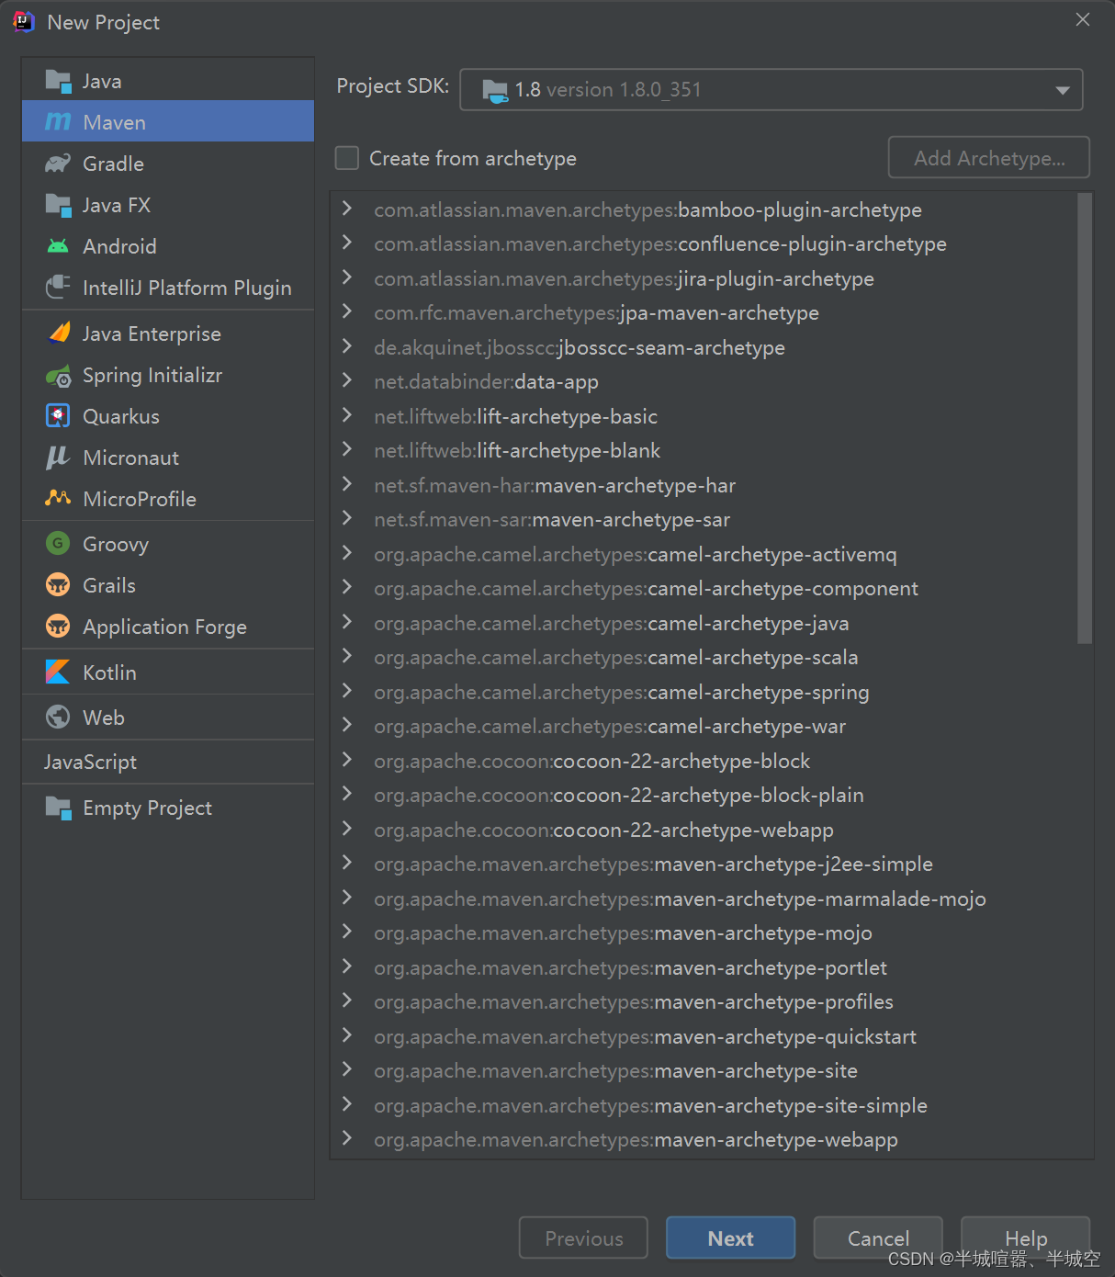Image resolution: width=1115 pixels, height=1277 pixels.
Task: Click the Cancel button
Action: (x=878, y=1237)
